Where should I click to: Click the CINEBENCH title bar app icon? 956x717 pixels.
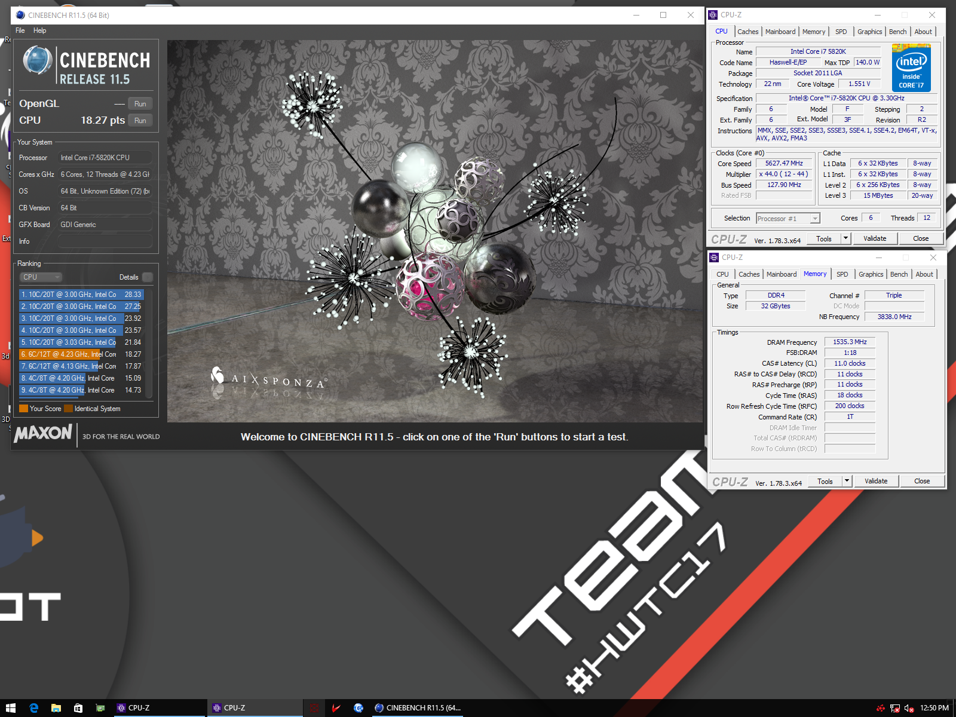[x=20, y=15]
